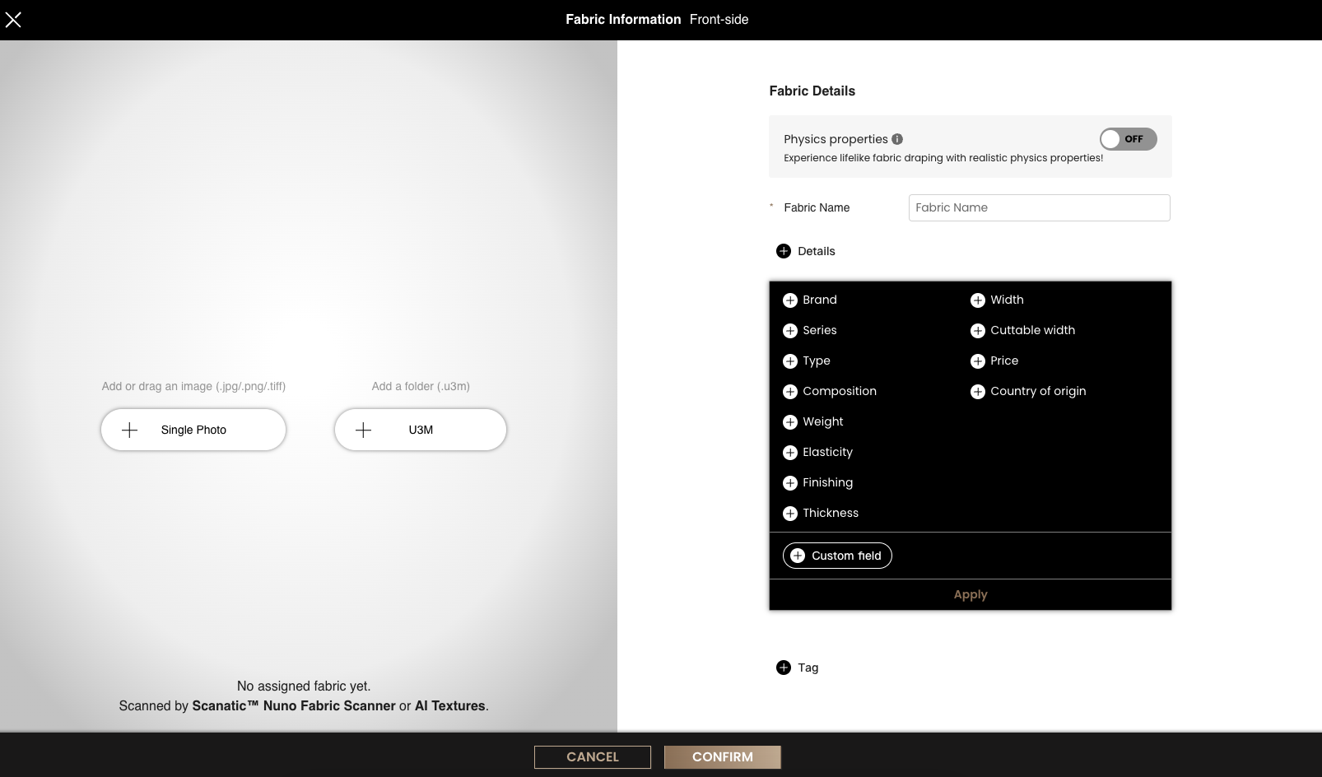Viewport: 1322px width, 777px height.
Task: Click the Custom field button
Action: (x=837, y=556)
